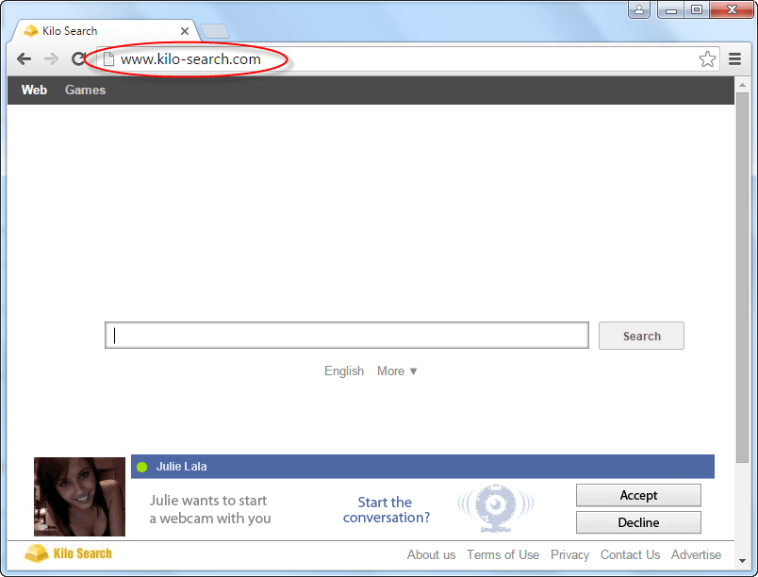Open the Chrome hamburger menu
The height and width of the screenshot is (577, 758).
[x=734, y=59]
